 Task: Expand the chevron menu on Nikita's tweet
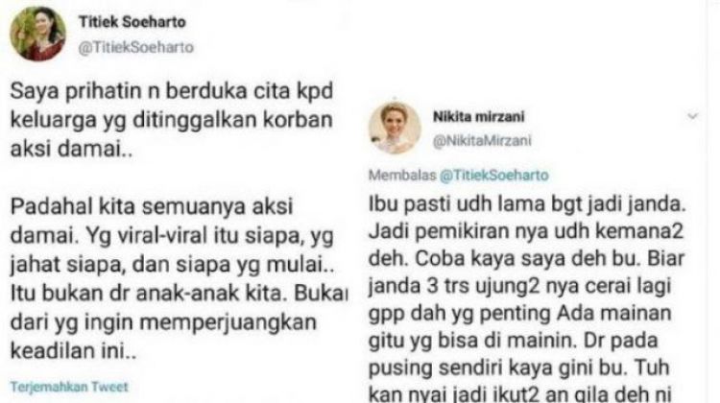(x=692, y=117)
